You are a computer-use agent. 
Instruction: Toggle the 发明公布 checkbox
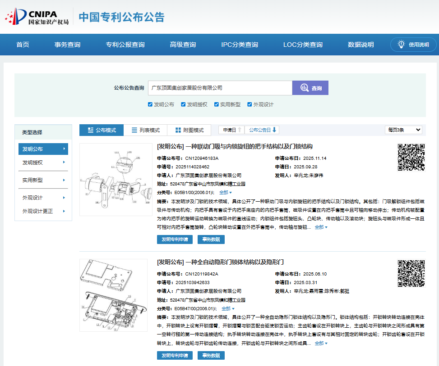pos(150,104)
